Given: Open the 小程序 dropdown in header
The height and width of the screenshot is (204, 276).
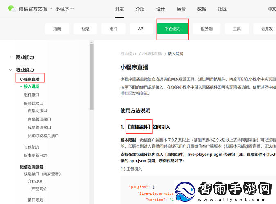Looking at the screenshot, I should point(65,9).
